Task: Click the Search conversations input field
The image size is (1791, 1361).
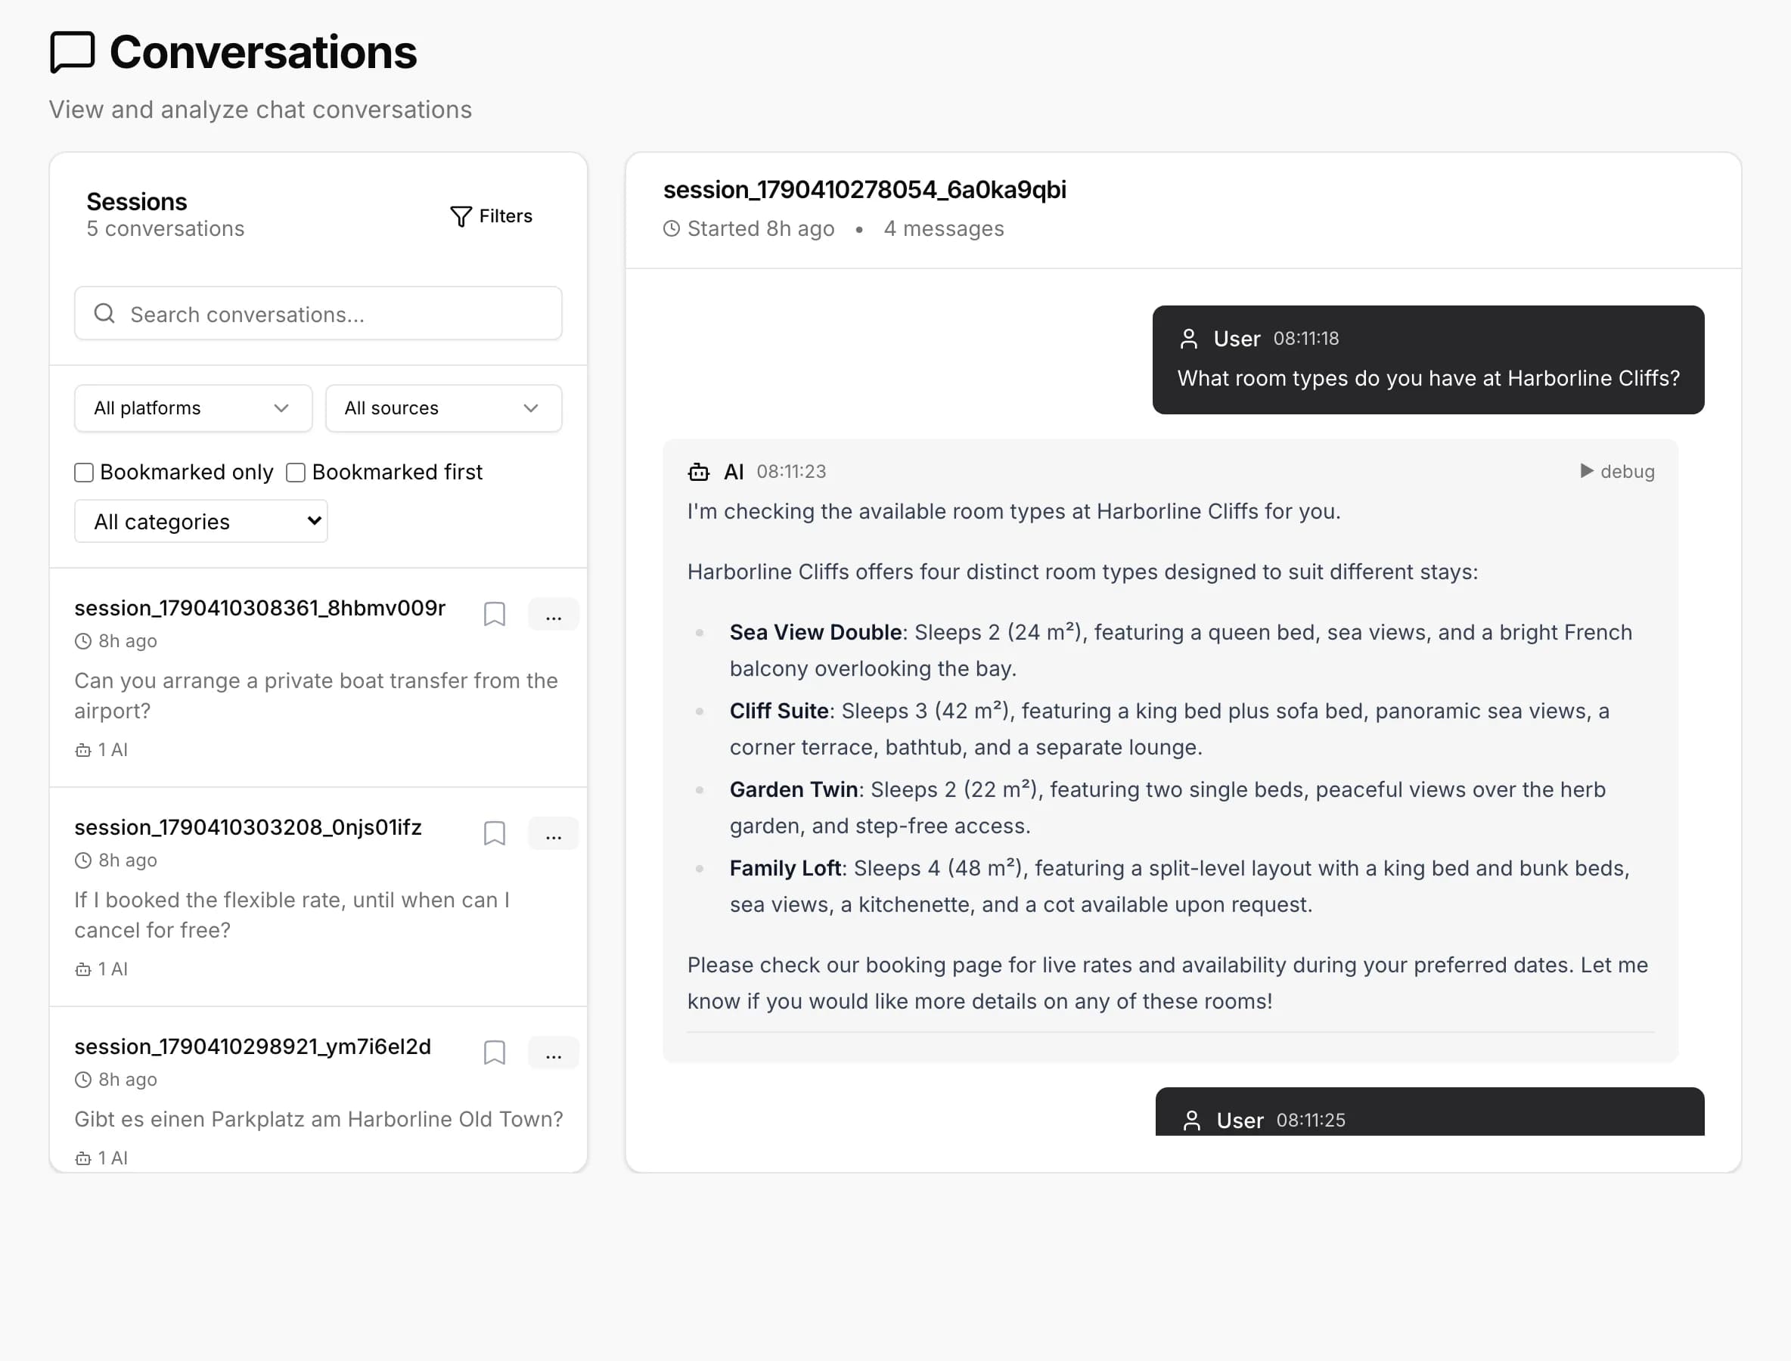Action: click(318, 314)
